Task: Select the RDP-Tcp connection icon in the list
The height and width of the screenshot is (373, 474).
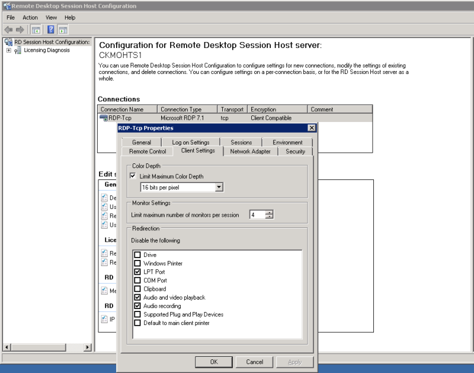Action: click(x=104, y=118)
